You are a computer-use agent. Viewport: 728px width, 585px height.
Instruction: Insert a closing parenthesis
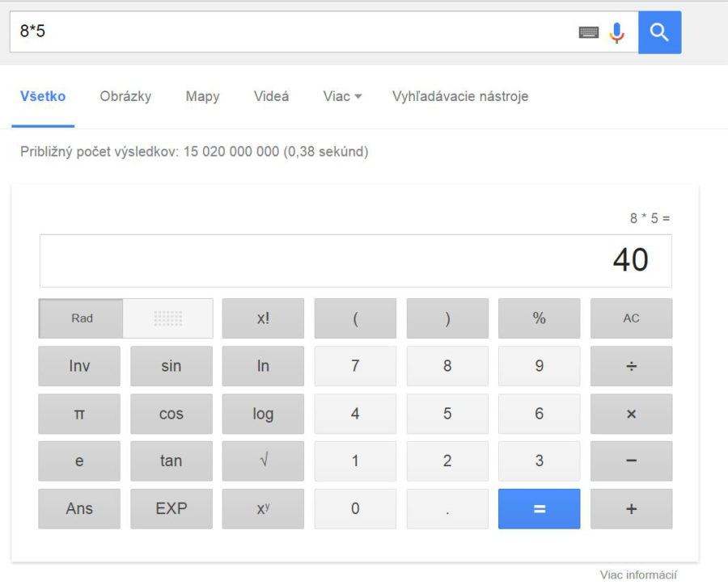click(447, 318)
